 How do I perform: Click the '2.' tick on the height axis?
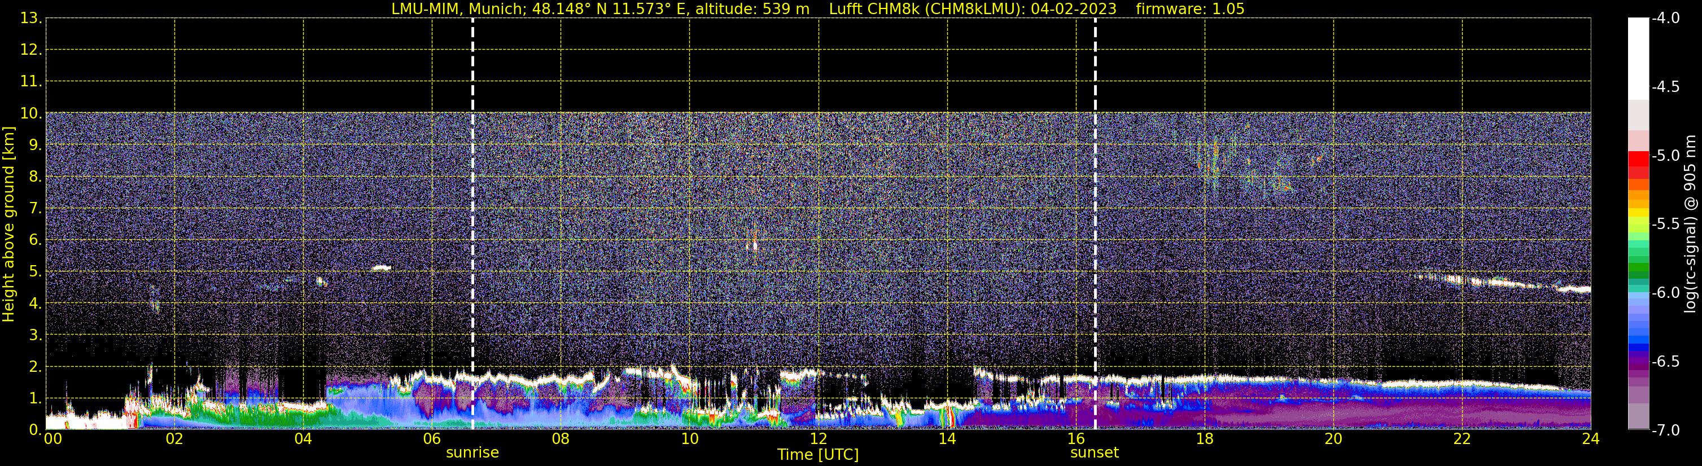pos(35,367)
